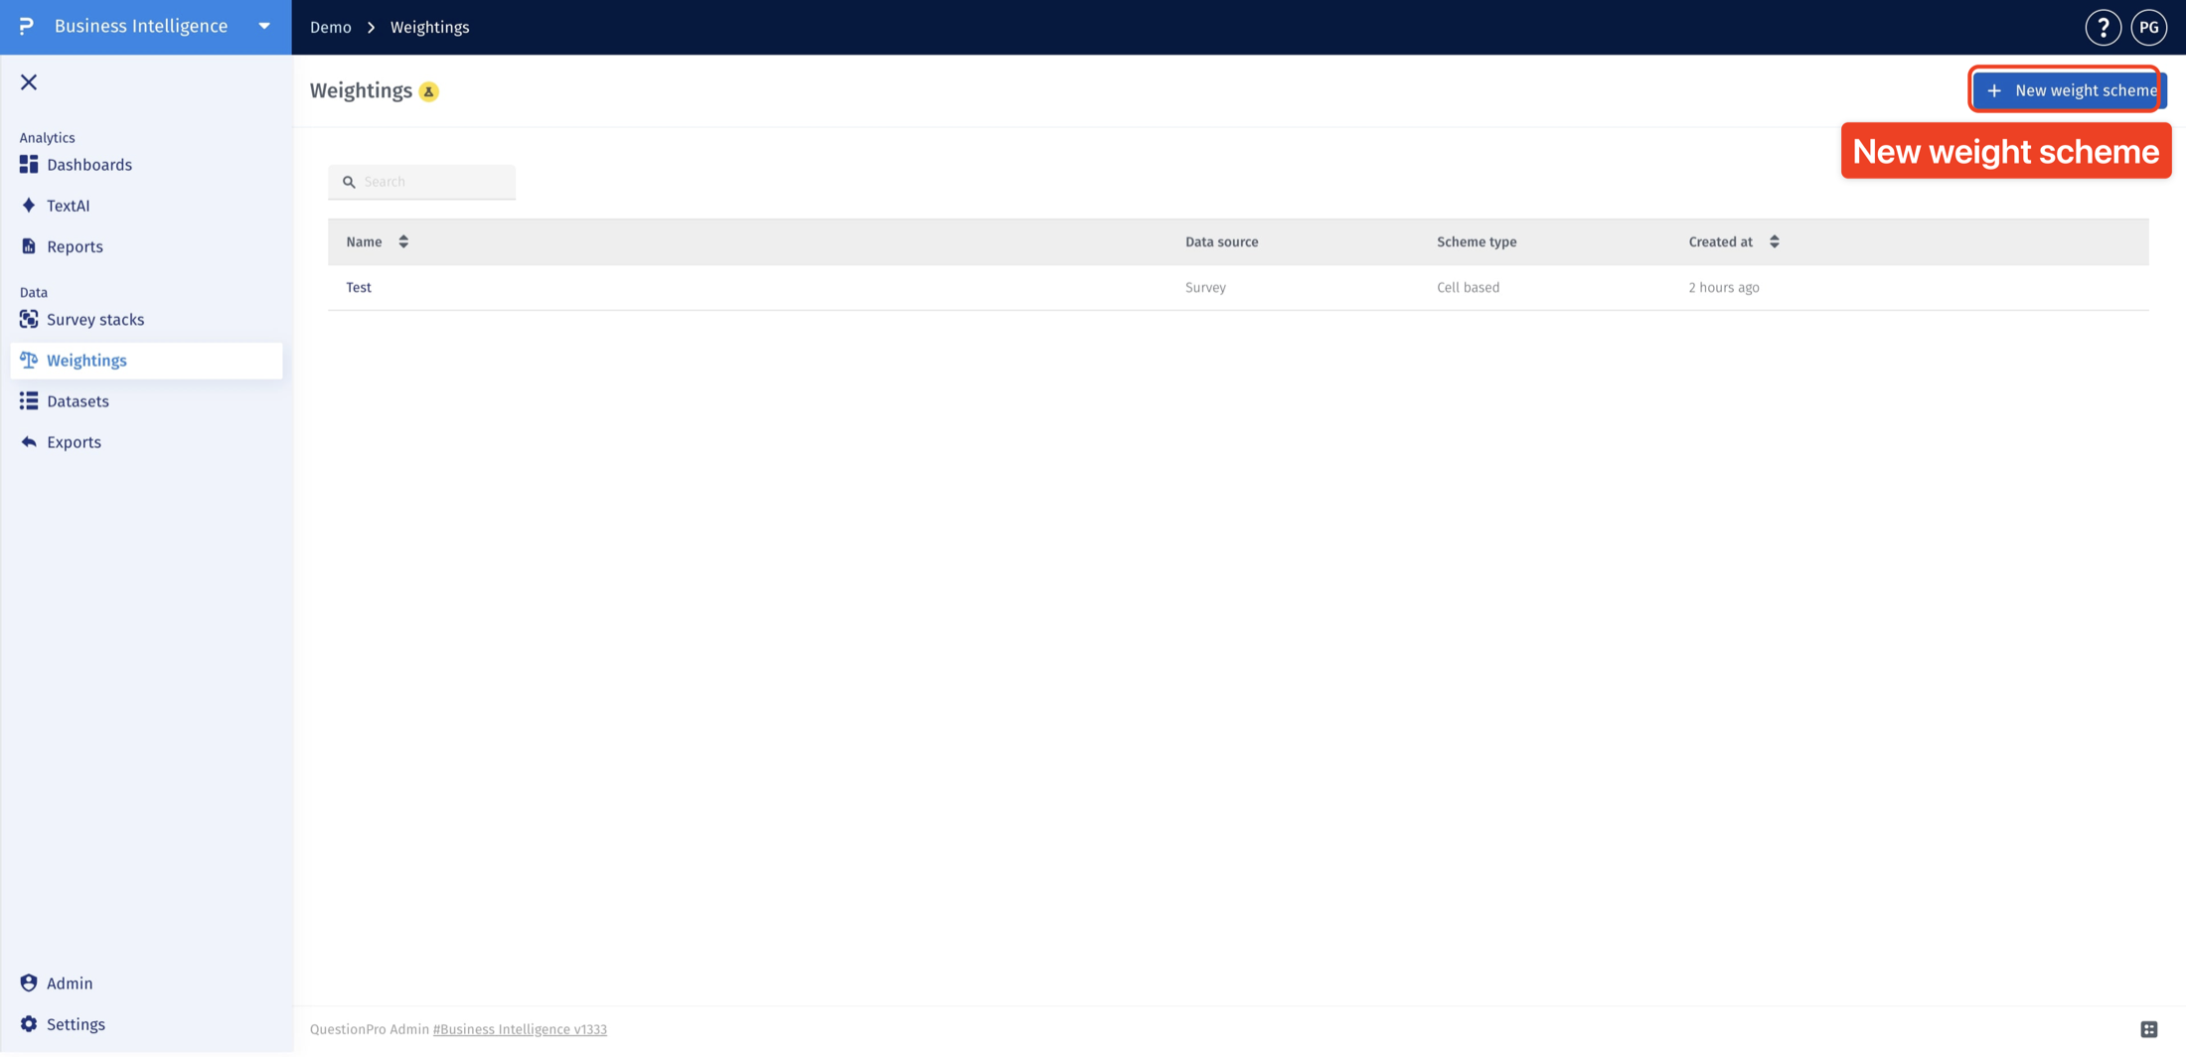
Task: Sort by Name using the sort arrows
Action: [x=403, y=241]
